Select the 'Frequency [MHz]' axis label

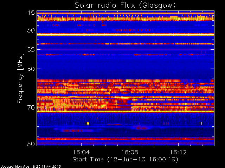(x=20, y=78)
